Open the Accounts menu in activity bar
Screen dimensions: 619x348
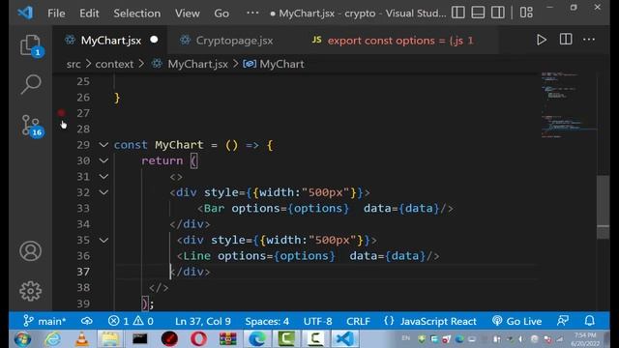pos(30,251)
